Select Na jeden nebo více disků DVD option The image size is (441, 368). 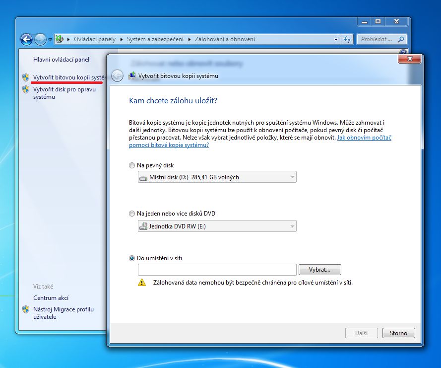131,214
